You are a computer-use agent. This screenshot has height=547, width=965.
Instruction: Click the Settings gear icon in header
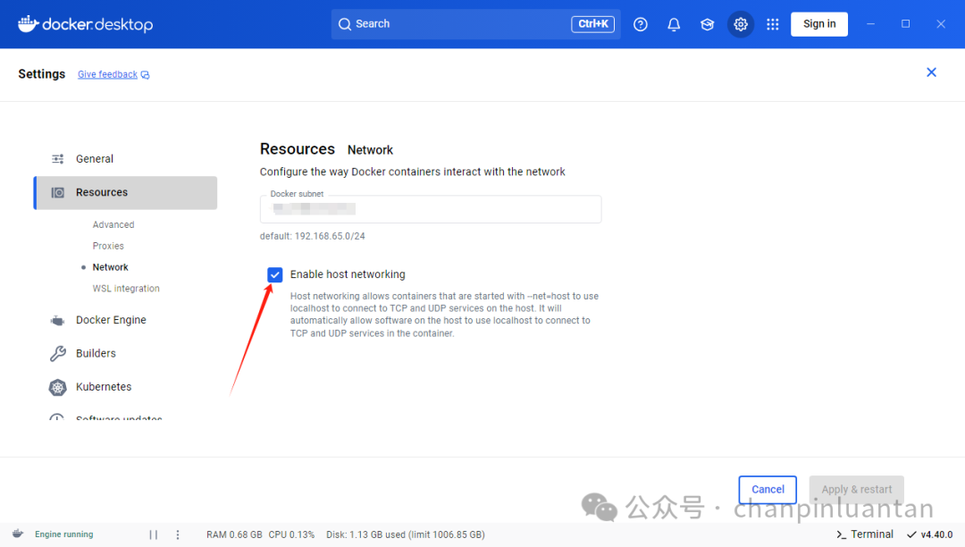pyautogui.click(x=741, y=24)
